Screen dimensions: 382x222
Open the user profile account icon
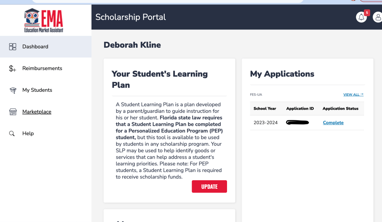[x=378, y=17]
